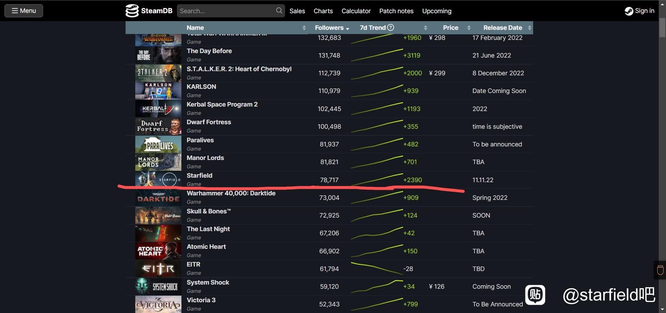Open Warhammer 40,000: Darktide link
This screenshot has width=666, height=313.
click(x=231, y=193)
